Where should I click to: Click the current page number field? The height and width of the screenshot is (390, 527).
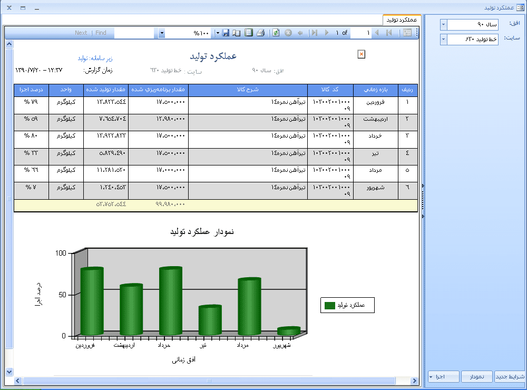[361, 33]
